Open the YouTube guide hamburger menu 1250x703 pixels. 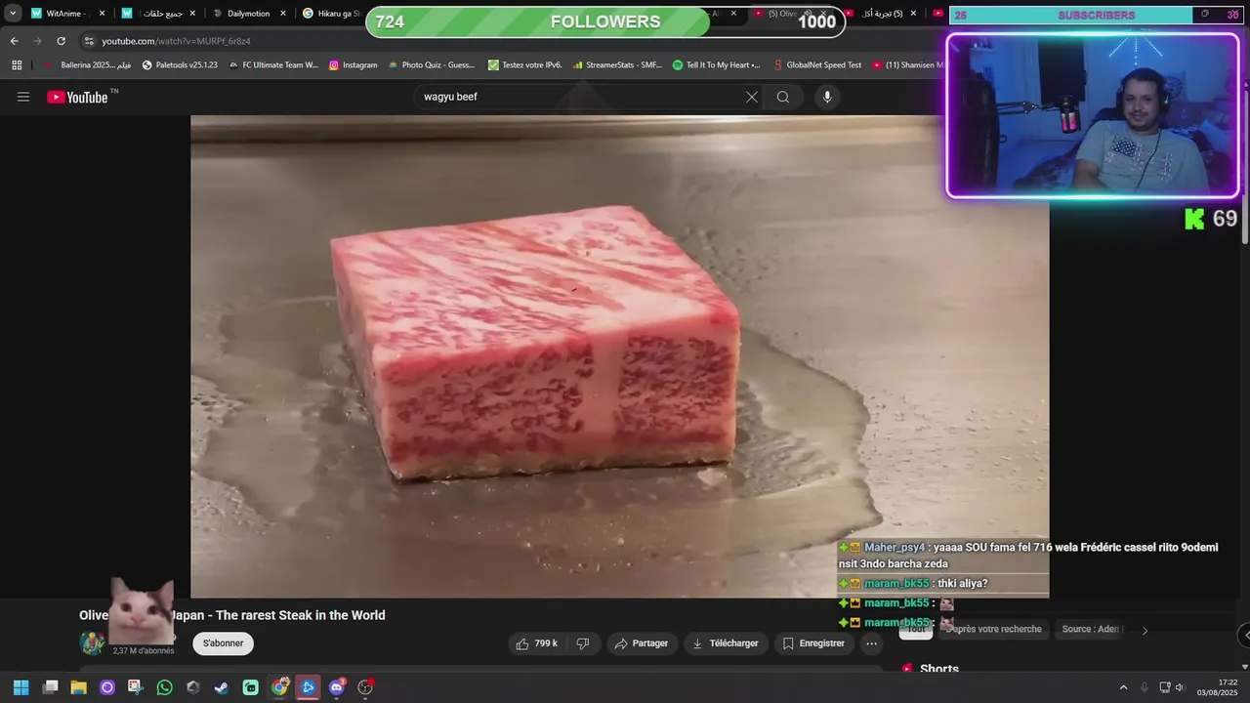pos(23,97)
